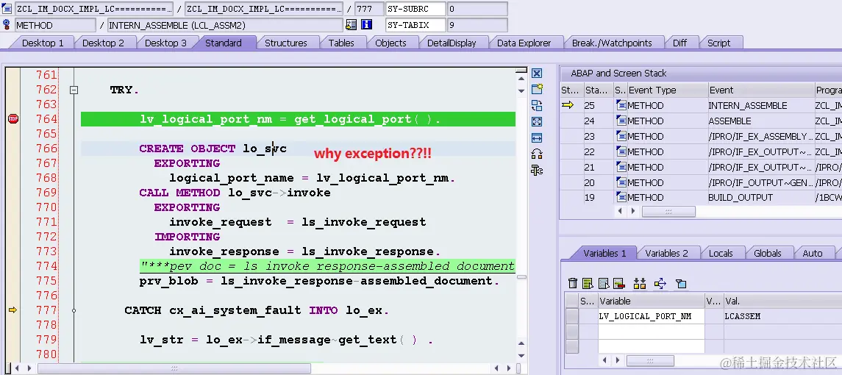Open the Tables tab
The width and height of the screenshot is (842, 375).
(341, 43)
